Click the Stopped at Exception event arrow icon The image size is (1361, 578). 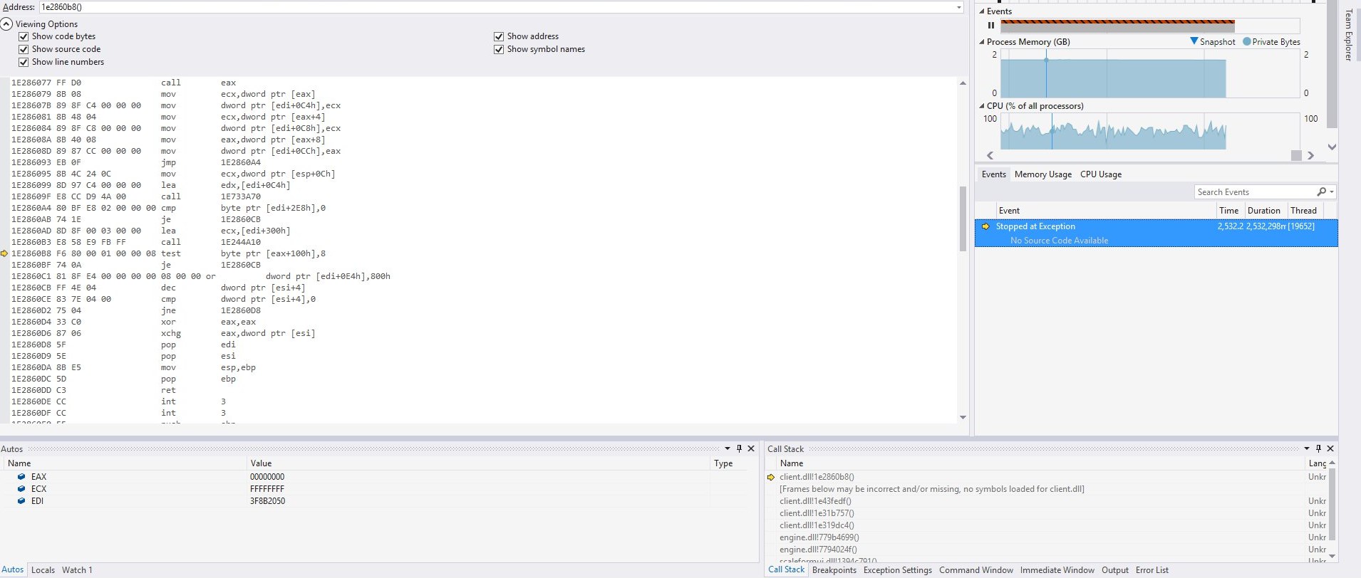click(x=985, y=226)
